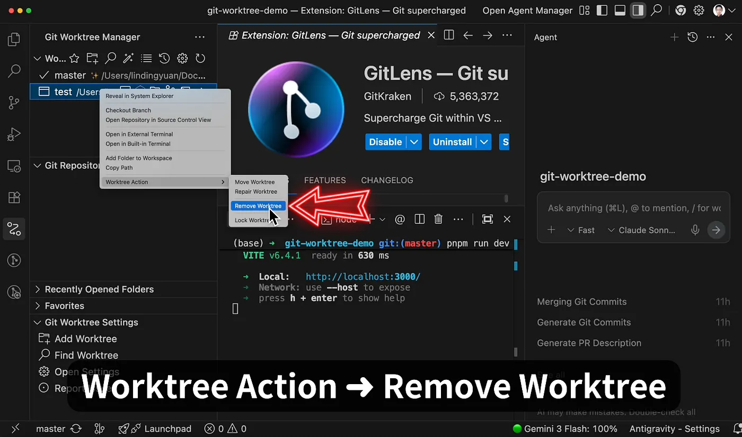
Task: Click Find Worktree in settings list
Action: point(86,355)
